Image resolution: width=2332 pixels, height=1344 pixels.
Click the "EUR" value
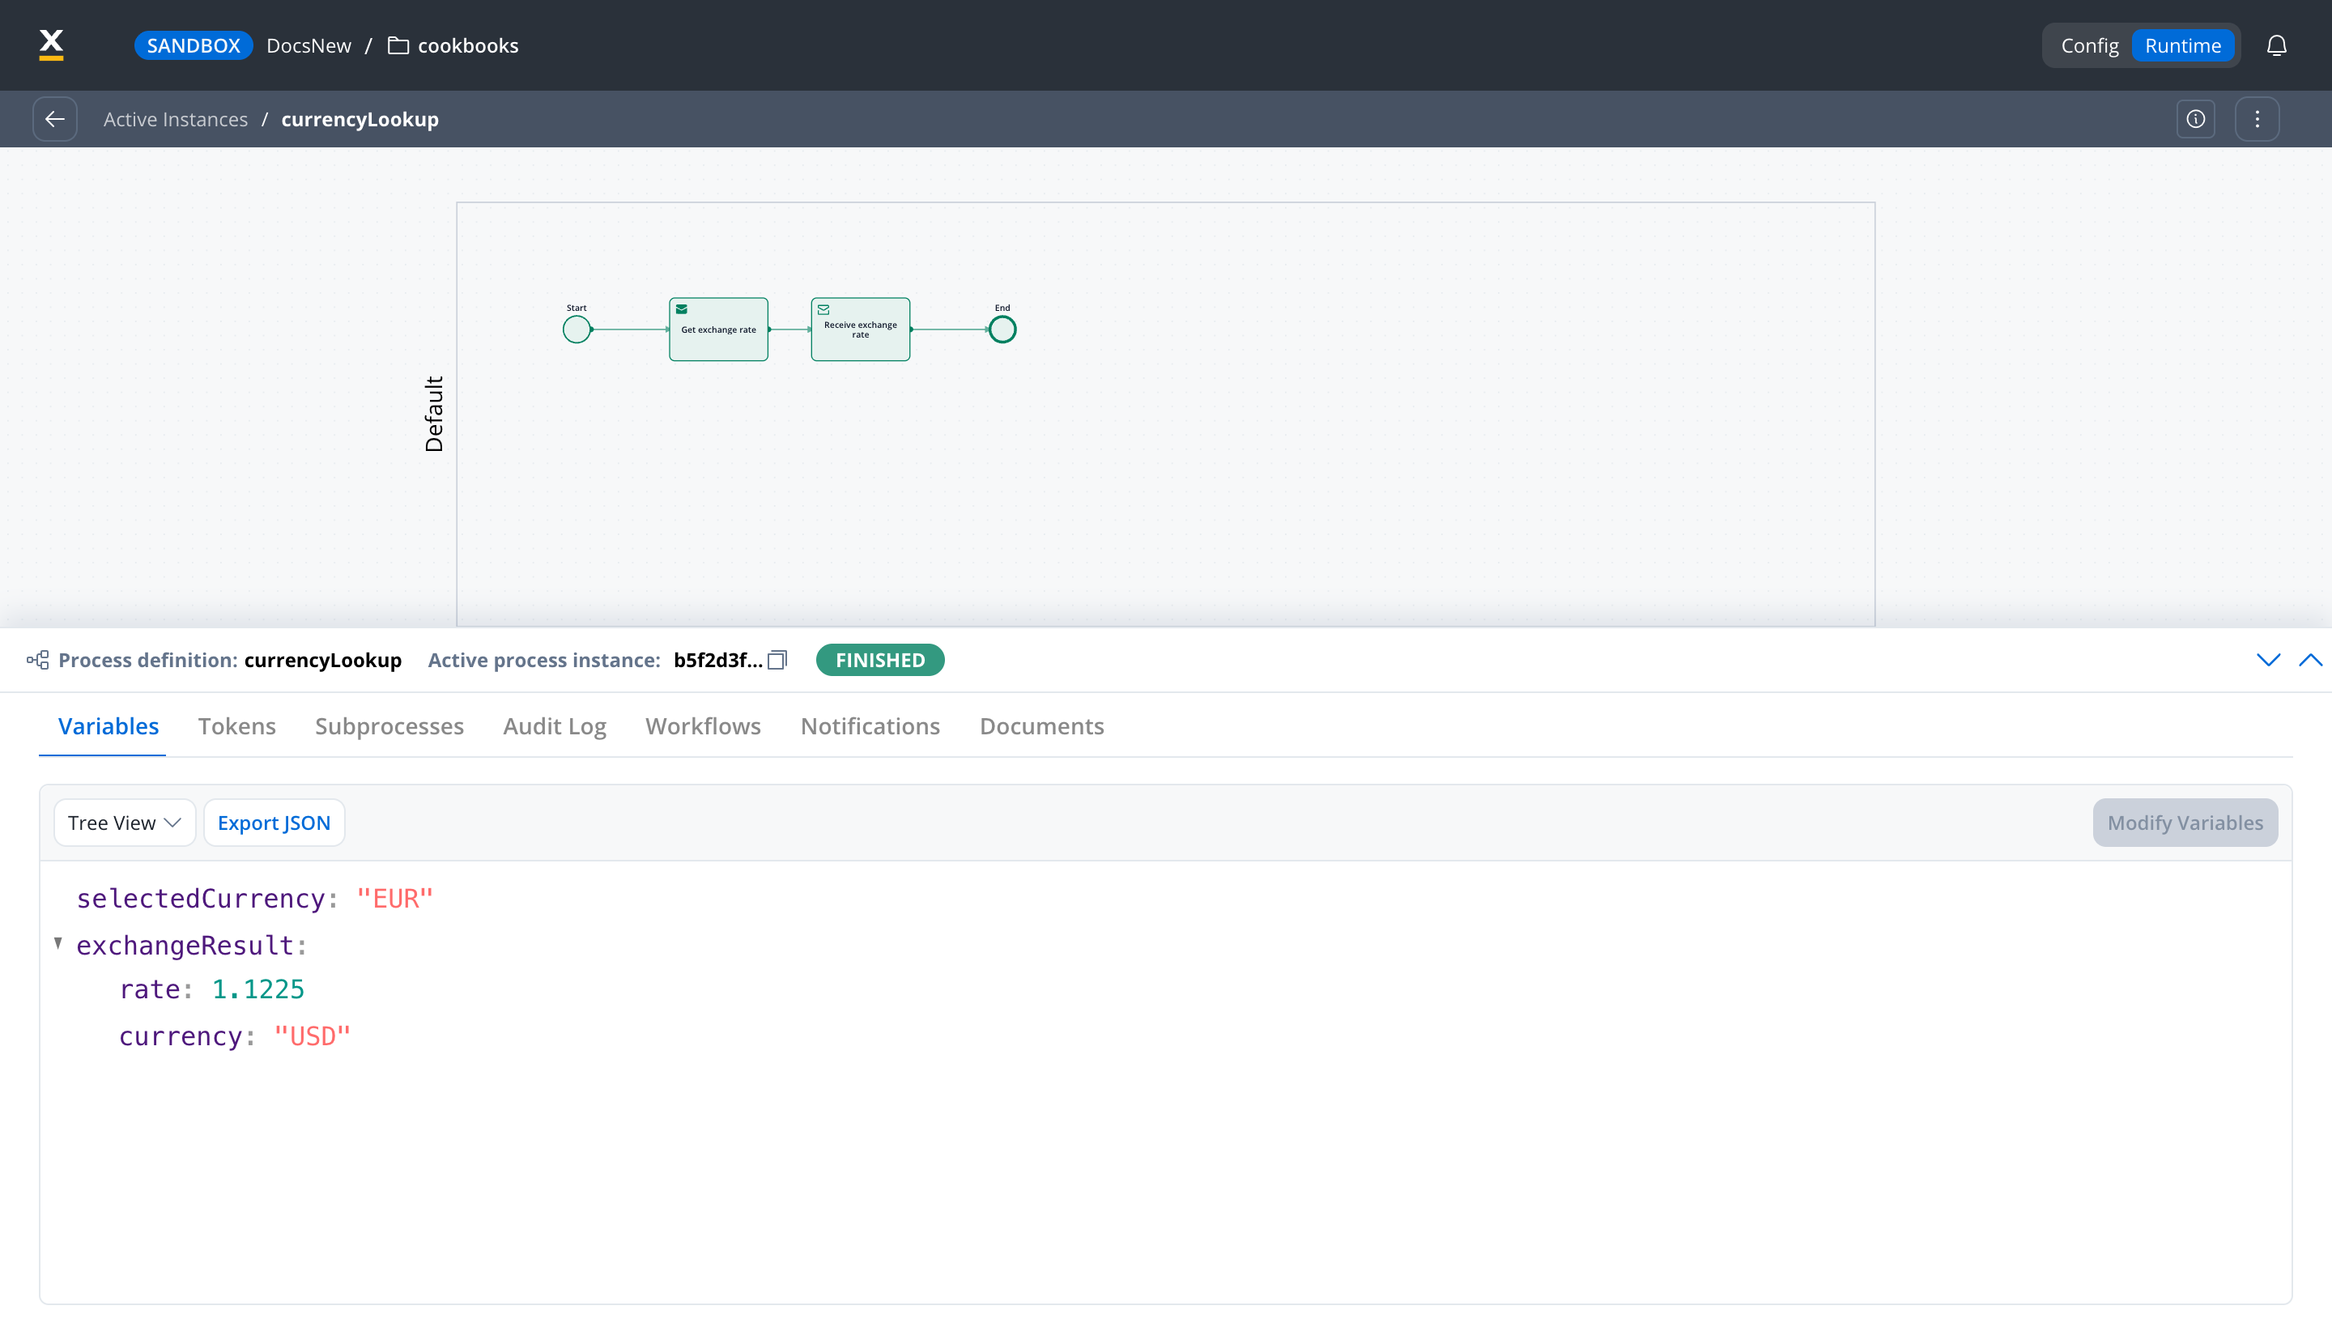click(x=395, y=898)
